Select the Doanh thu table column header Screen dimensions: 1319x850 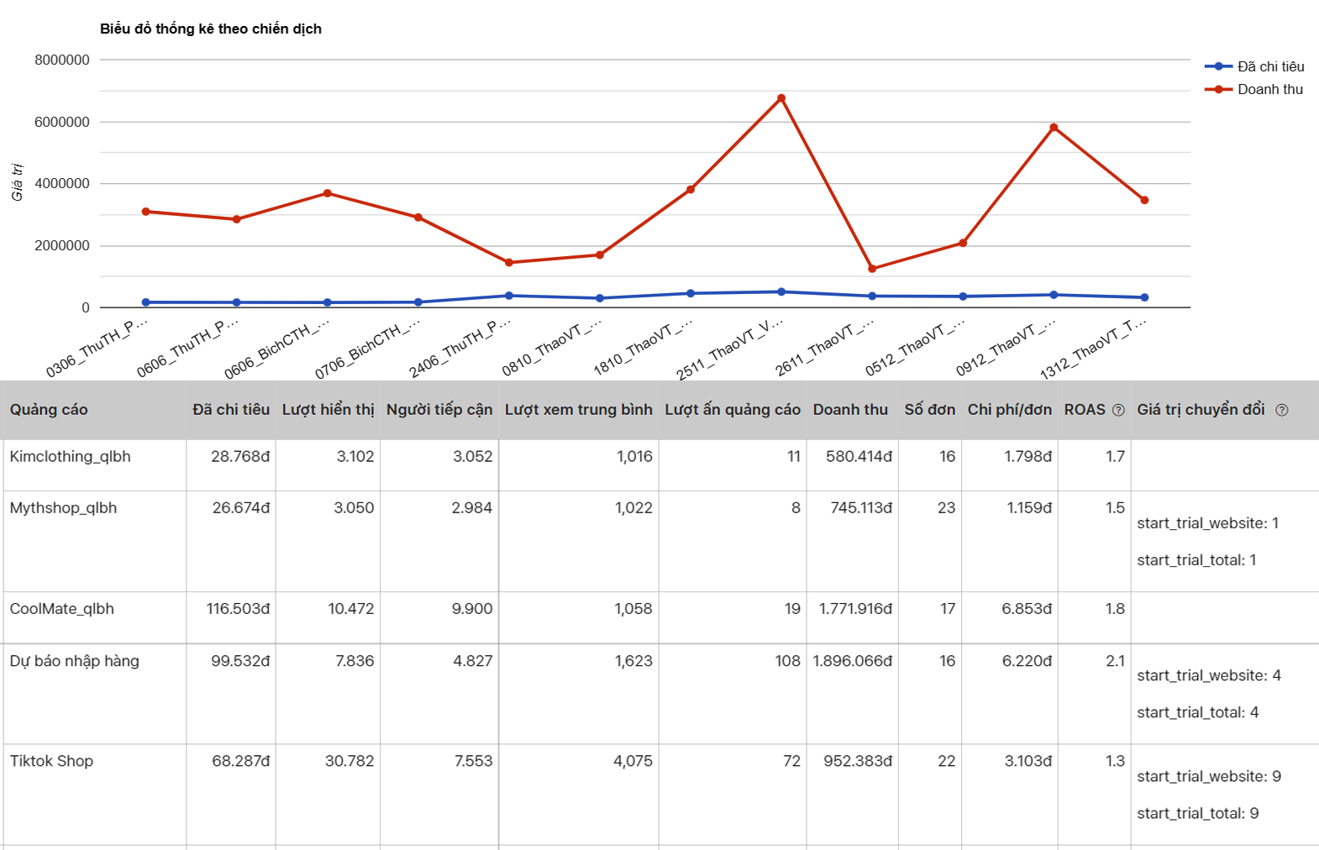pyautogui.click(x=850, y=410)
